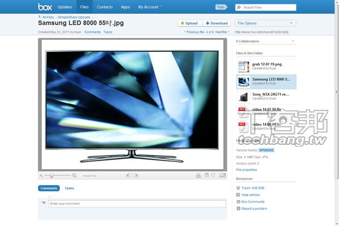Expand the My Account menu
The height and width of the screenshot is (226, 339).
(150, 7)
